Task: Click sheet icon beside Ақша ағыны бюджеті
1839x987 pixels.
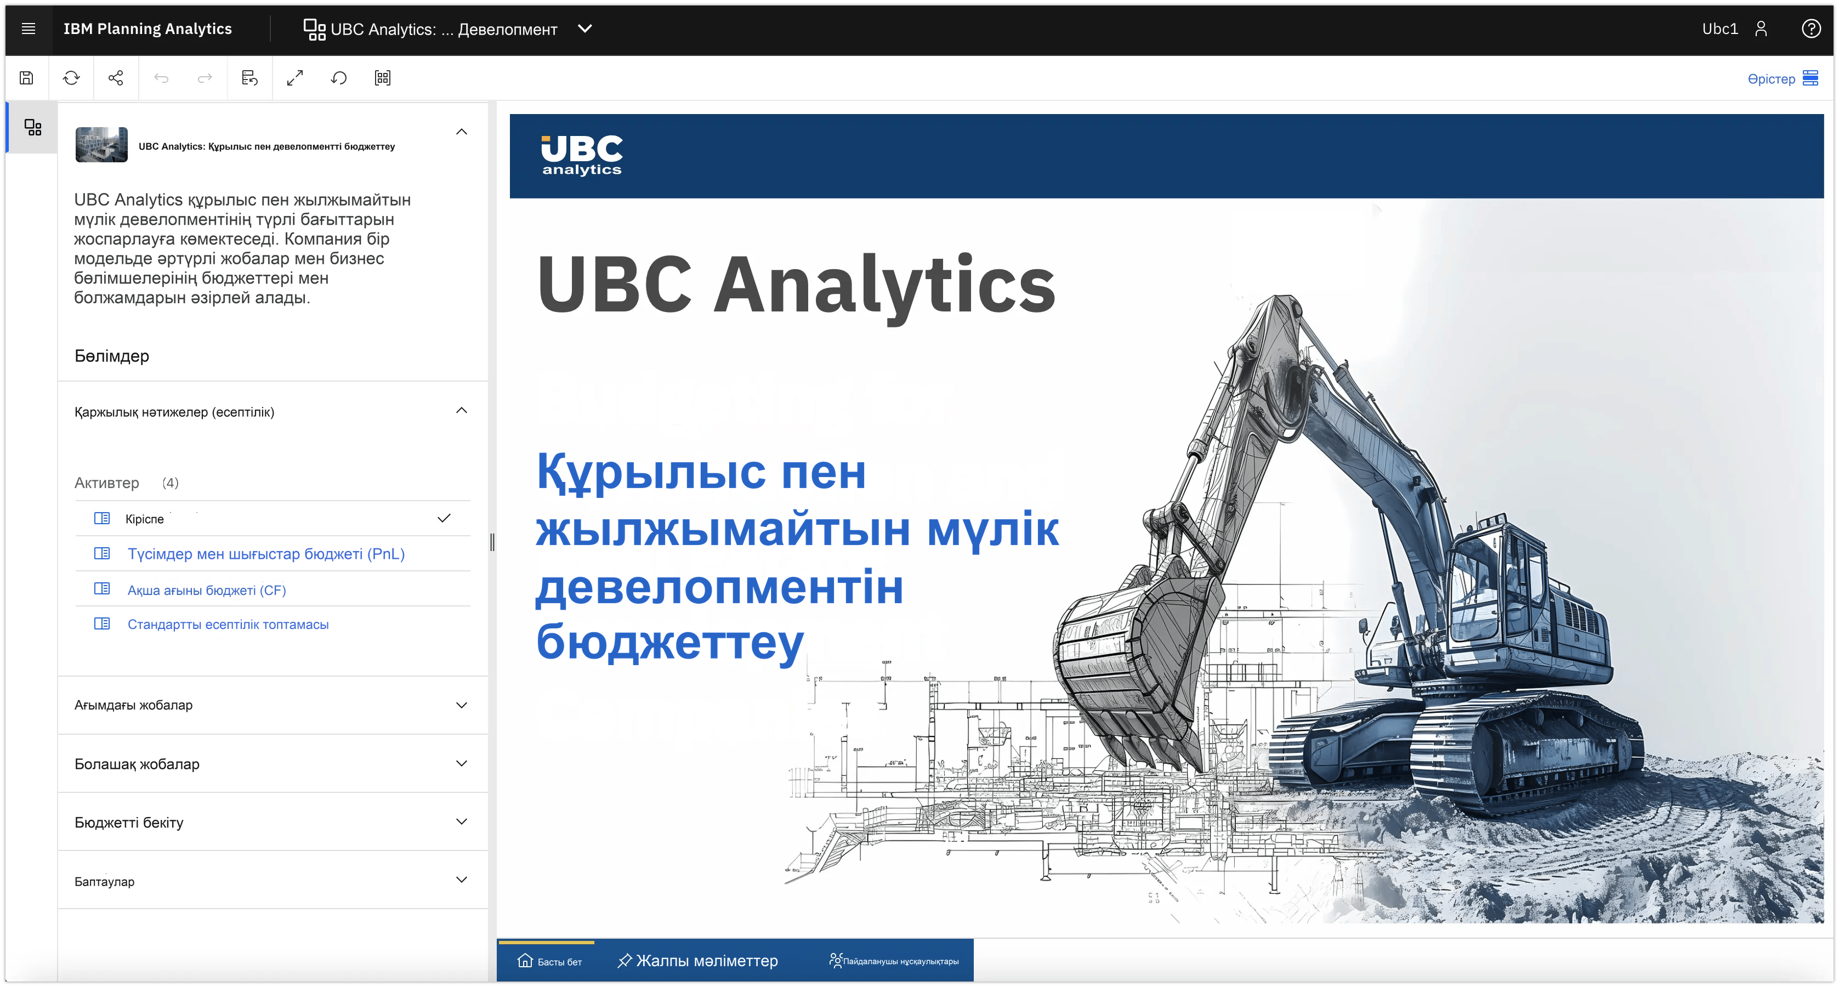Action: [102, 589]
